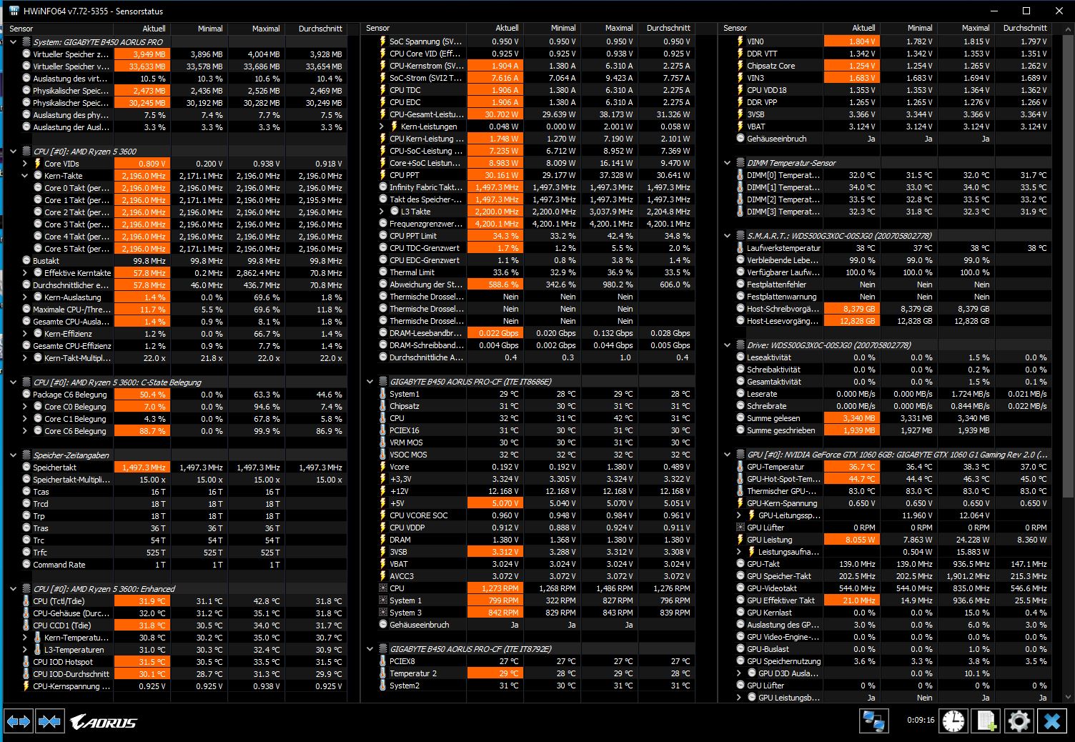This screenshot has height=742, width=1075.
Task: Click the icon beside Package C6 Belegung
Action: point(26,395)
